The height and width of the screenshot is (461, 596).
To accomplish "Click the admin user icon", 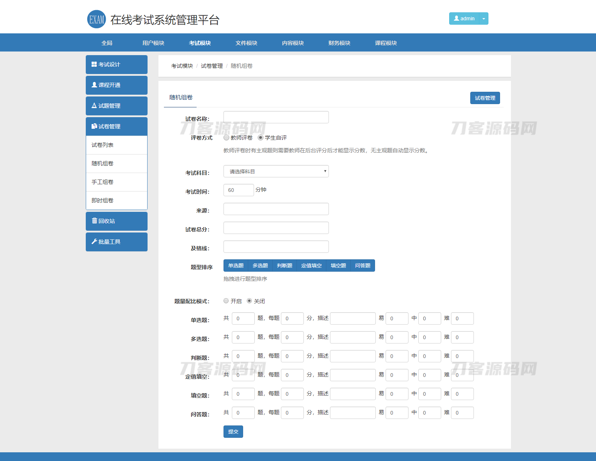I will pos(456,18).
